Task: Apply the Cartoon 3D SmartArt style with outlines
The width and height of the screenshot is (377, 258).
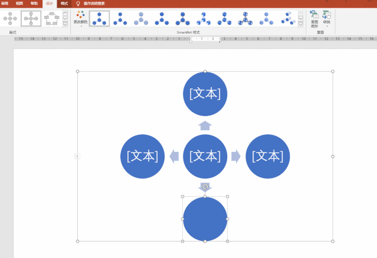Action: pyautogui.click(x=245, y=18)
